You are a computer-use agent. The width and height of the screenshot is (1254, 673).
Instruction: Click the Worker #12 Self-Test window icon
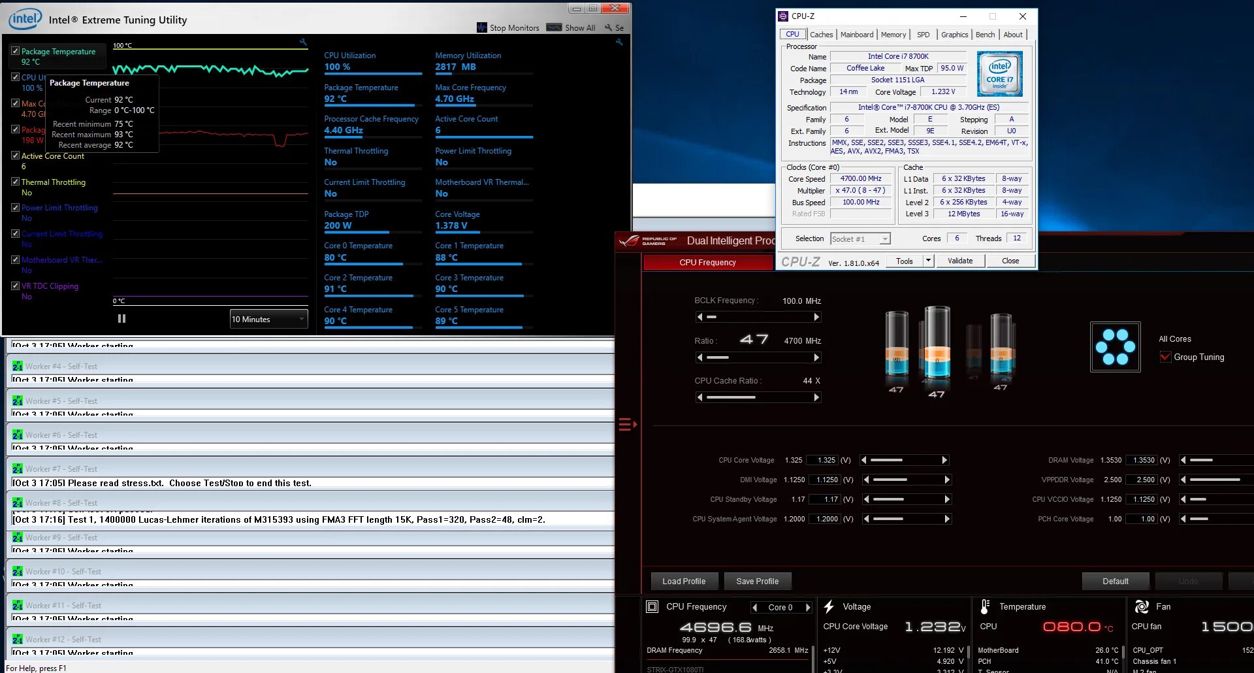pyautogui.click(x=18, y=640)
